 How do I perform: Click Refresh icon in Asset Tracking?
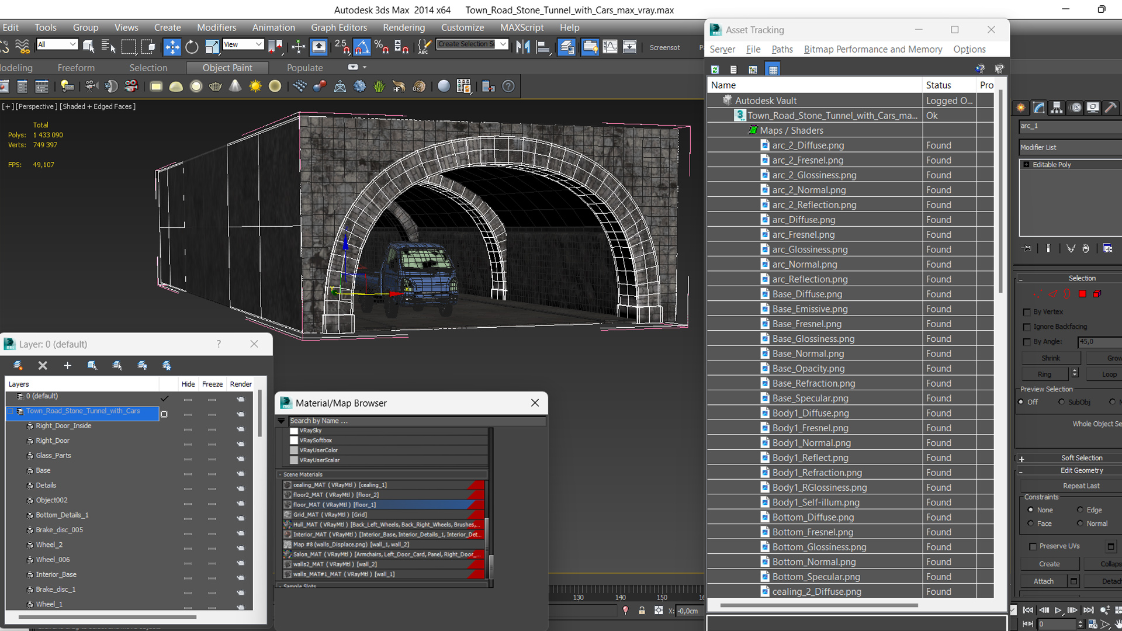715,70
